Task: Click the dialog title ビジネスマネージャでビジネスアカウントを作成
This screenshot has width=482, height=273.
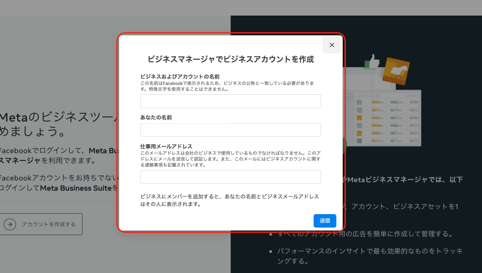Action: [231, 59]
